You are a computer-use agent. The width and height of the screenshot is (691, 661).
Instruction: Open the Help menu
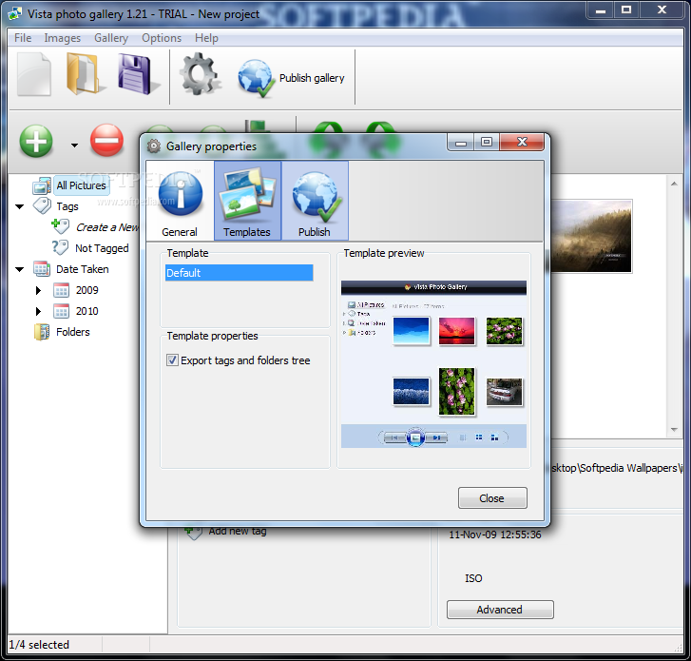point(206,38)
